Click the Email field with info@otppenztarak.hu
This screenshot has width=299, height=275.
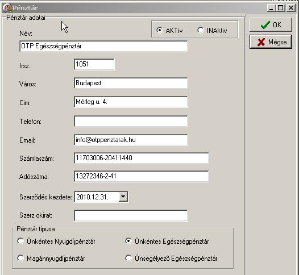[131, 140]
